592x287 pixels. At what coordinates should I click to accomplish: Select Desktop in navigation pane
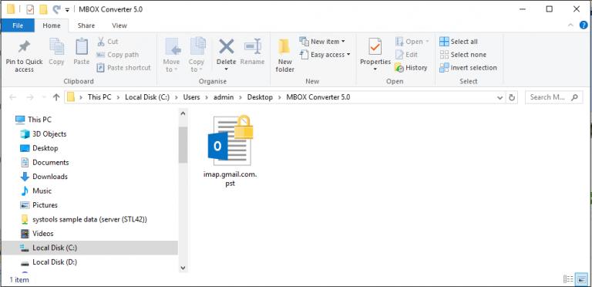(39, 148)
